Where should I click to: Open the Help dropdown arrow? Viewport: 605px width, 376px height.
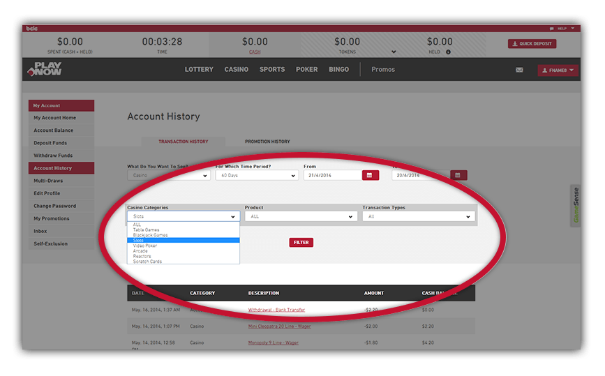click(573, 29)
